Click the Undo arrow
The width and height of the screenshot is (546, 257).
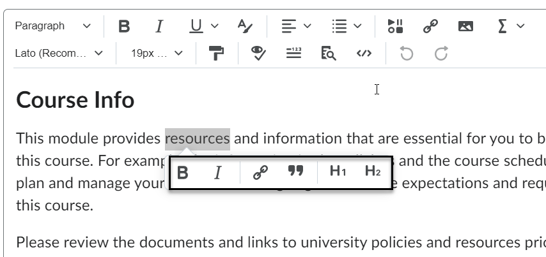[x=406, y=54]
